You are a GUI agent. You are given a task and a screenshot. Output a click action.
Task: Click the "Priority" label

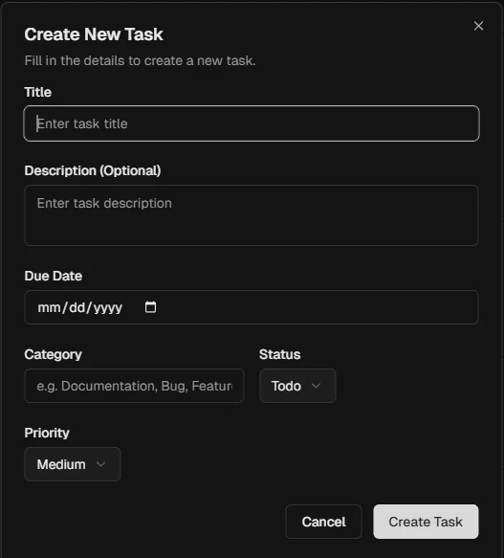pyautogui.click(x=47, y=433)
